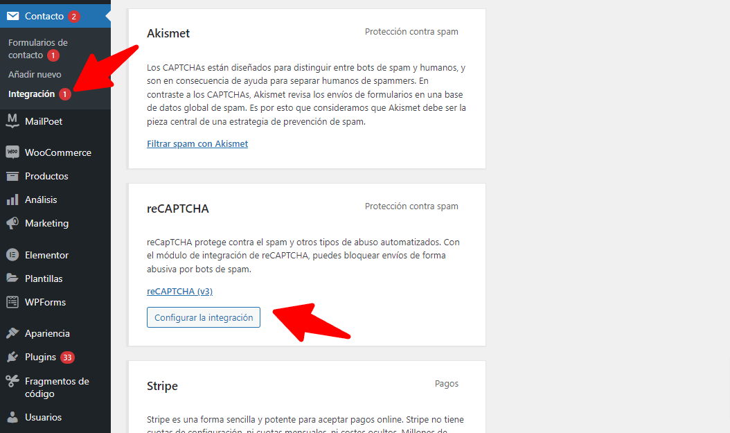The image size is (730, 433).
Task: Click the Contacto envelope icon
Action: (12, 17)
